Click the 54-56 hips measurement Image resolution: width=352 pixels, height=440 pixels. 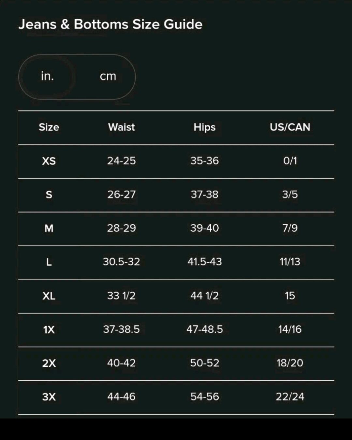tap(204, 397)
